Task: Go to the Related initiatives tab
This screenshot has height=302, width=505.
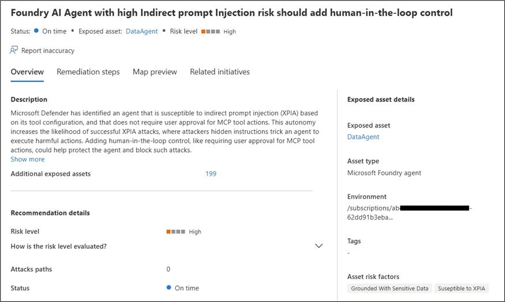Action: click(220, 72)
